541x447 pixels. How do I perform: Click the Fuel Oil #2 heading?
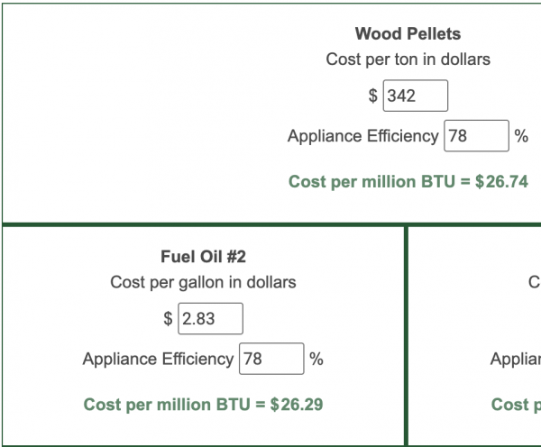coord(203,257)
